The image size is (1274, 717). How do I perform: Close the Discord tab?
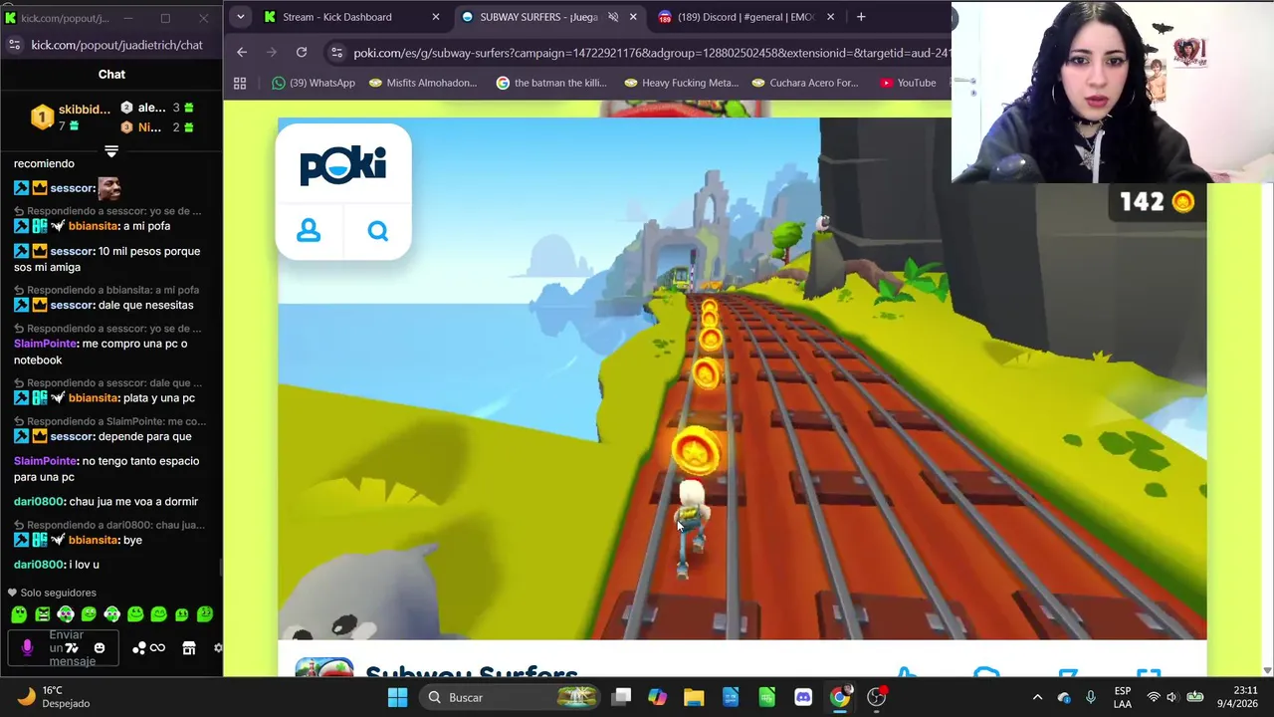click(831, 17)
